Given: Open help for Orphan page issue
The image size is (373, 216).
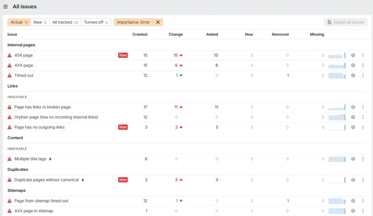Looking at the screenshot, I should [353, 117].
